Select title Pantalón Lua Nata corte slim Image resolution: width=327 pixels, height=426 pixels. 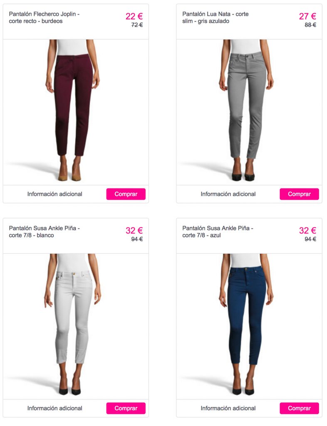pyautogui.click(x=216, y=17)
